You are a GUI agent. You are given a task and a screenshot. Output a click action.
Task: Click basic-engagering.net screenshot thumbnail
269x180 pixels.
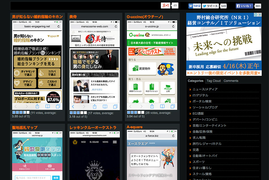(x=37, y=65)
